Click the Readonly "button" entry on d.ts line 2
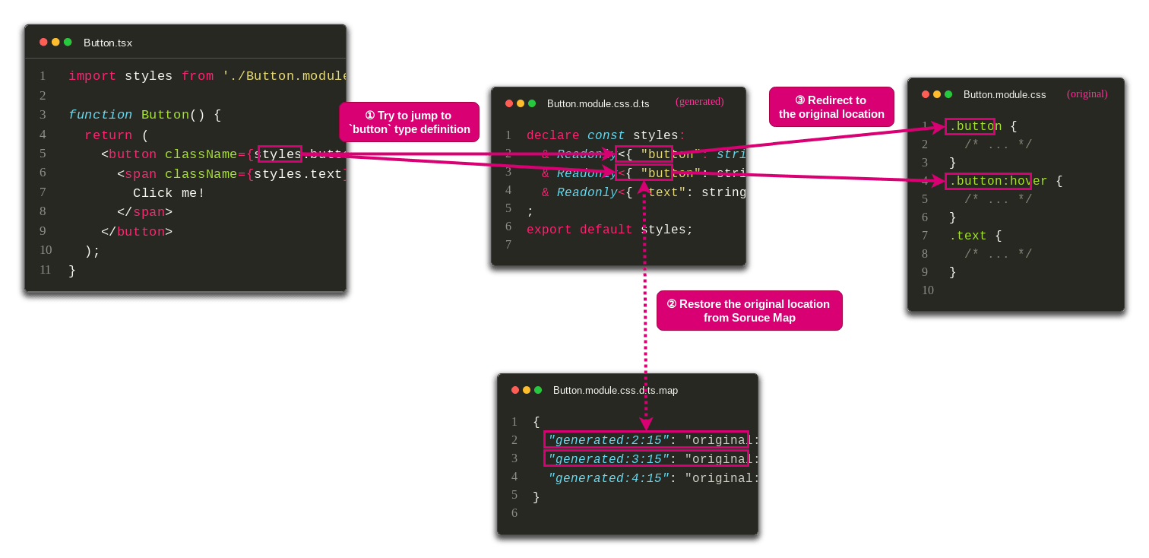Image resolution: width=1149 pixels, height=558 pixels. 644,154
